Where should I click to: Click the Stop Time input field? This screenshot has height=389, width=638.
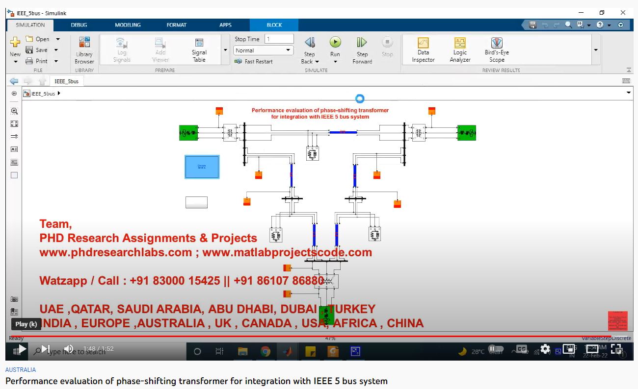[279, 39]
